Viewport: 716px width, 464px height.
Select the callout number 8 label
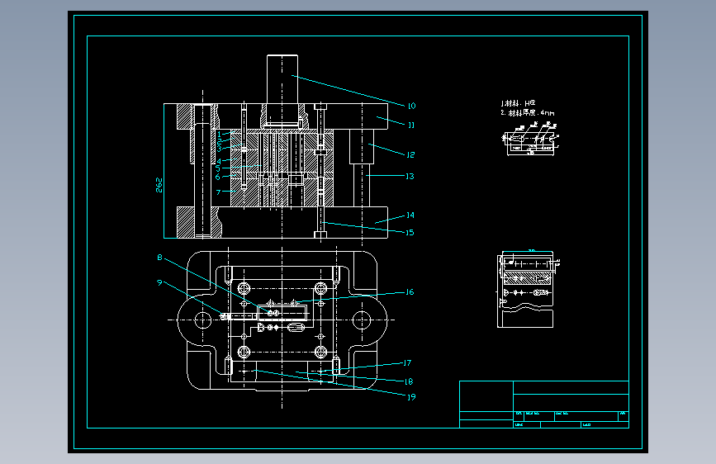click(160, 258)
